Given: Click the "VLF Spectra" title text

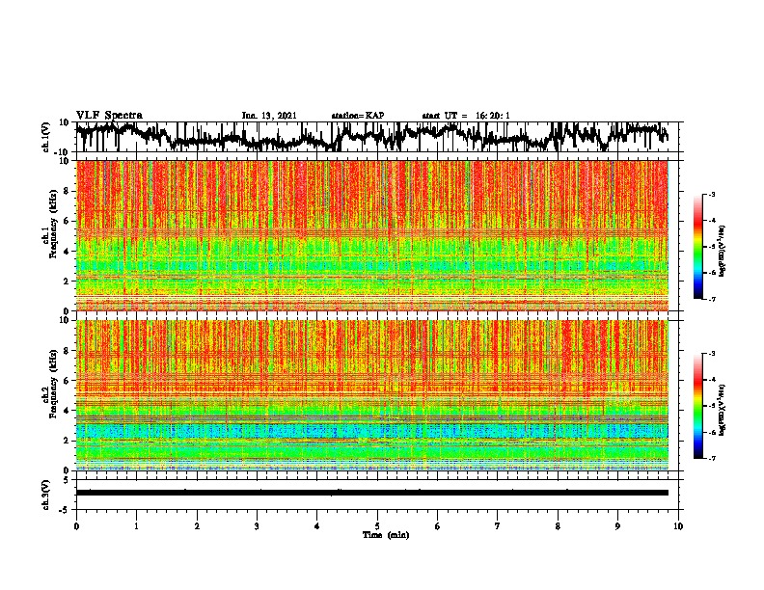Looking at the screenshot, I should (109, 116).
